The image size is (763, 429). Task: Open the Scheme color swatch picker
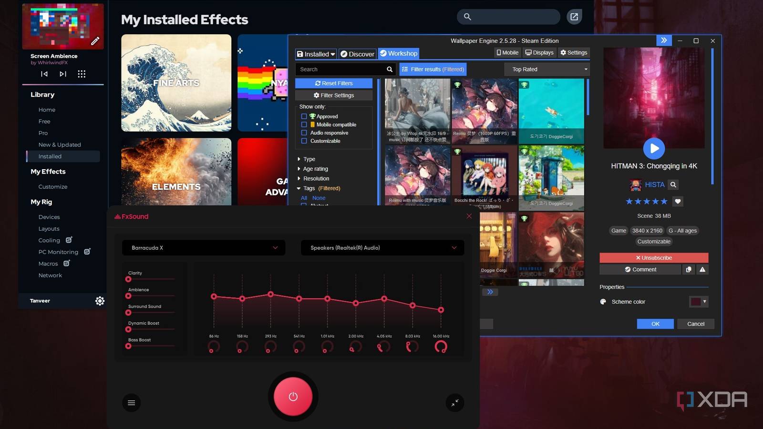coord(699,302)
